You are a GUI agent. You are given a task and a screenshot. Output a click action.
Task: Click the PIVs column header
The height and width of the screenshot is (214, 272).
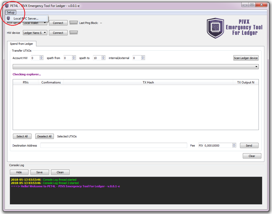click(25, 82)
